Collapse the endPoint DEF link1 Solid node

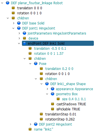tap(19, 44)
